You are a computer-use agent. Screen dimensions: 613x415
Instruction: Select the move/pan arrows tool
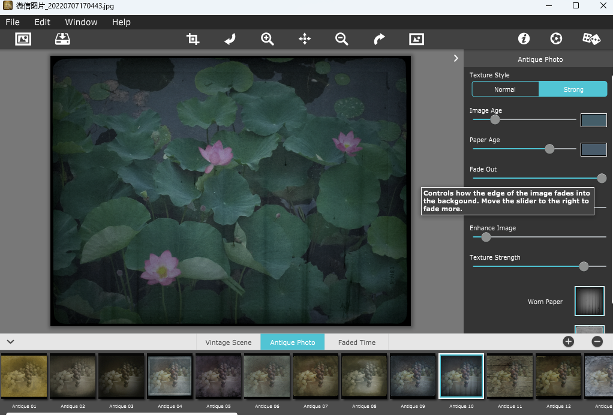(305, 39)
